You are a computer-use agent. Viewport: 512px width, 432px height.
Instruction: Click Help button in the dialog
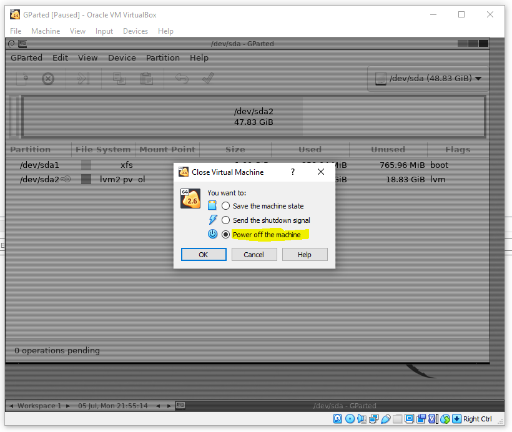[x=305, y=254]
